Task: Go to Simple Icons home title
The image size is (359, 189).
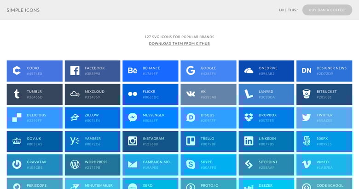Action: coord(23,10)
